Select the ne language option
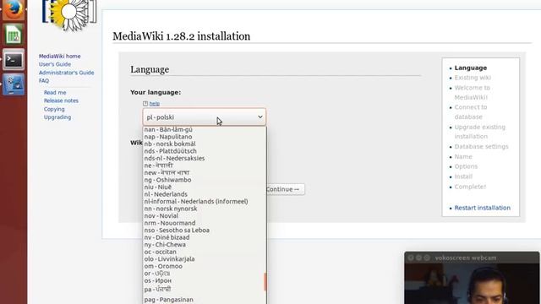 pos(205,166)
